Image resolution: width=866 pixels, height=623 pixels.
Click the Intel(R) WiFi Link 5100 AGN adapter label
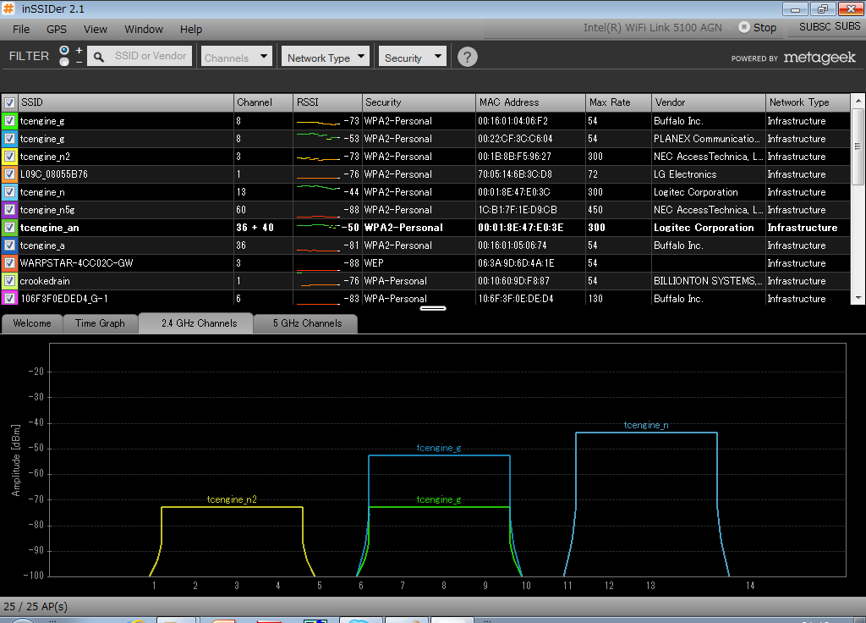point(653,28)
